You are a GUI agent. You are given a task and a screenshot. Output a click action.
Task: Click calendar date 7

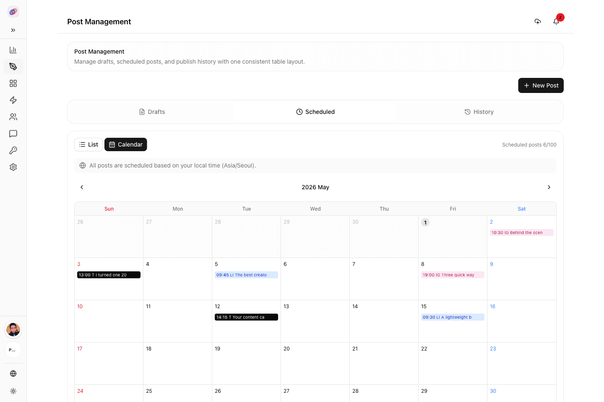(x=354, y=264)
